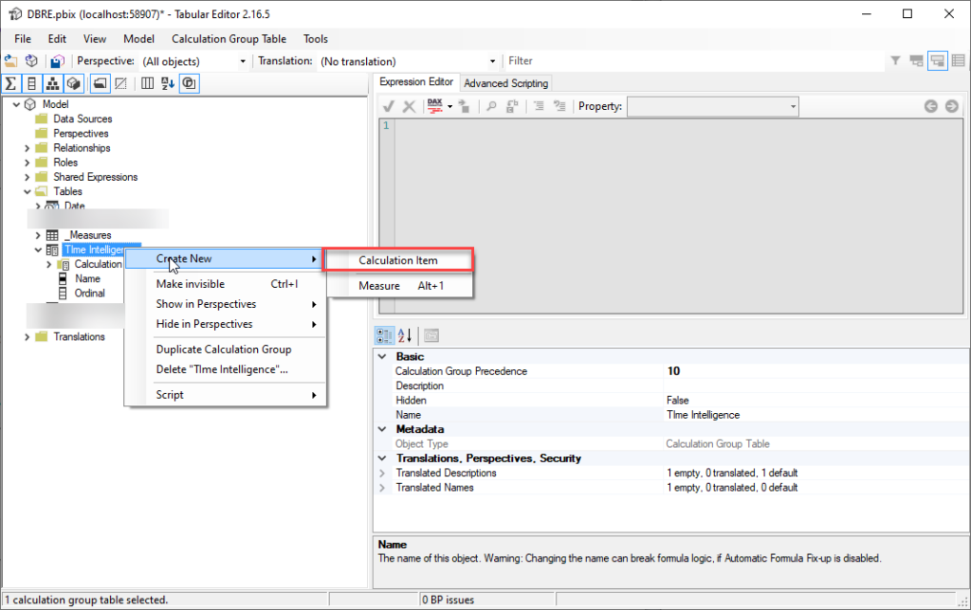Open model from file icon

pos(11,61)
